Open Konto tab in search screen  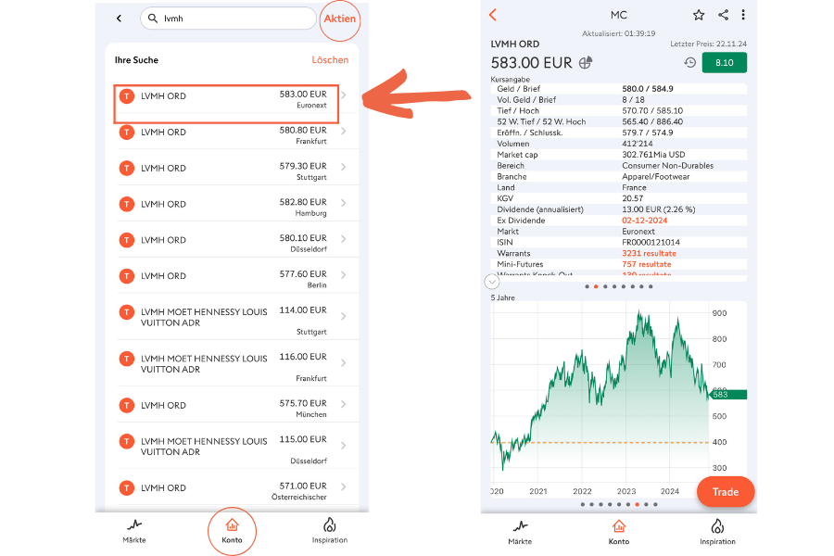pos(232,531)
